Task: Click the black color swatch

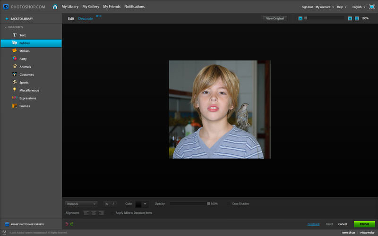Action: 138,204
